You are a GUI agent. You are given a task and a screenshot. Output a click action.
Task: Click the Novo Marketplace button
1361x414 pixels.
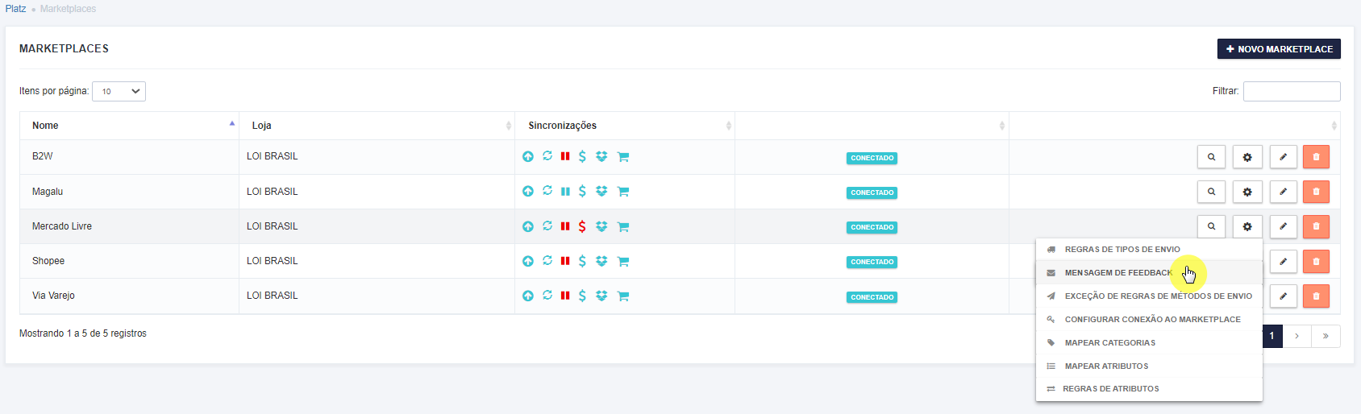tap(1279, 49)
